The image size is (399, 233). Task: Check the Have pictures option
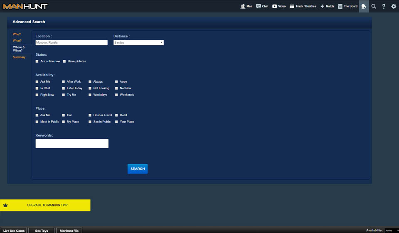click(x=64, y=61)
